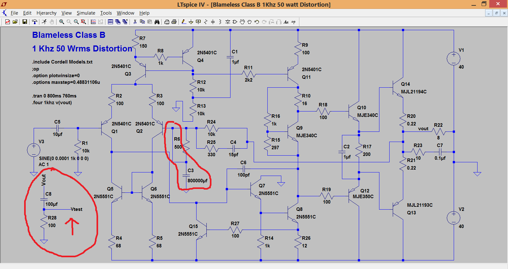Viewport: 508px width, 269px height.
Task: Select the SPICE directive '.op' tool
Action: click(293, 22)
